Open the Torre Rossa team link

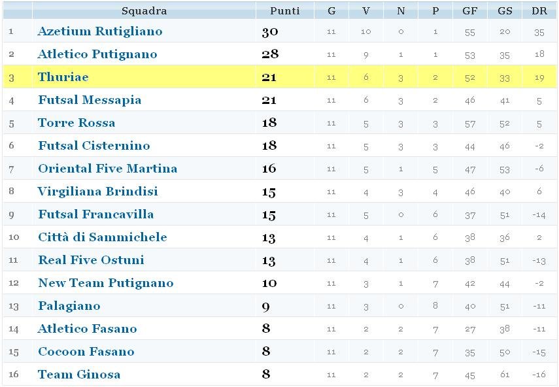tap(76, 123)
